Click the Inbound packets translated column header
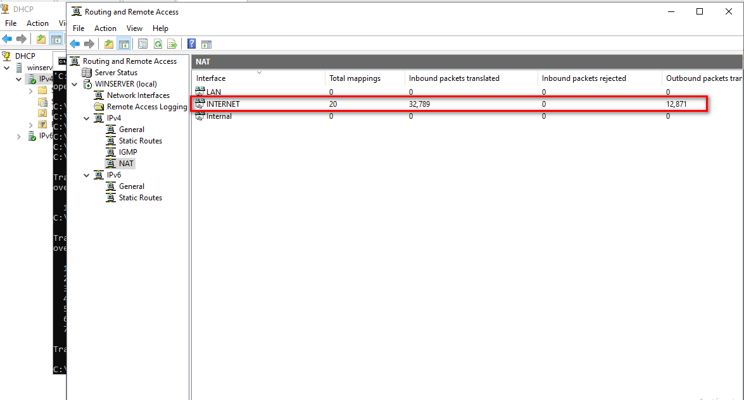 [454, 78]
